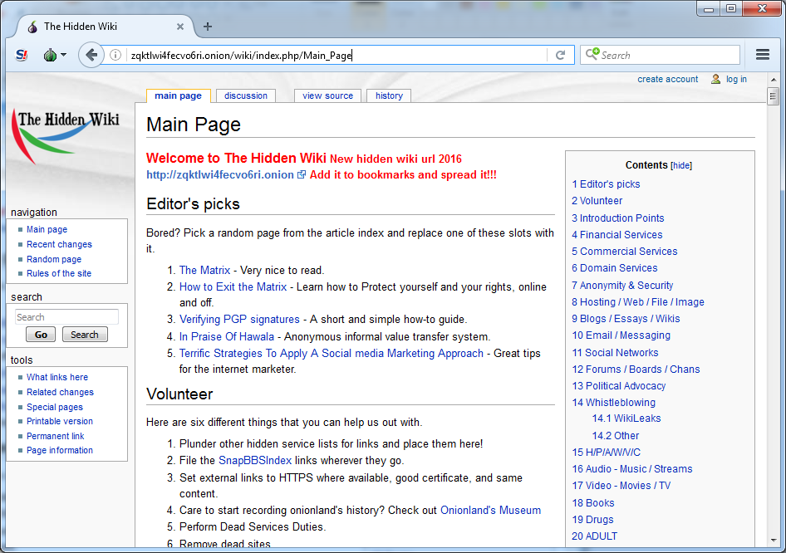The width and height of the screenshot is (786, 553).
Task: Jump to 14.1 WikiLeaks
Action: pyautogui.click(x=626, y=418)
